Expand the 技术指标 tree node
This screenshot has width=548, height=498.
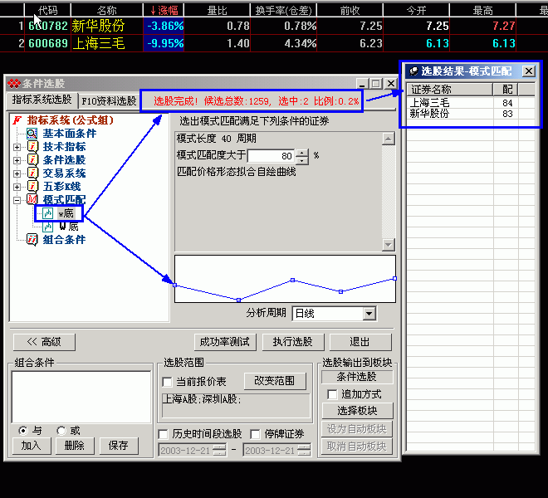[x=17, y=147]
